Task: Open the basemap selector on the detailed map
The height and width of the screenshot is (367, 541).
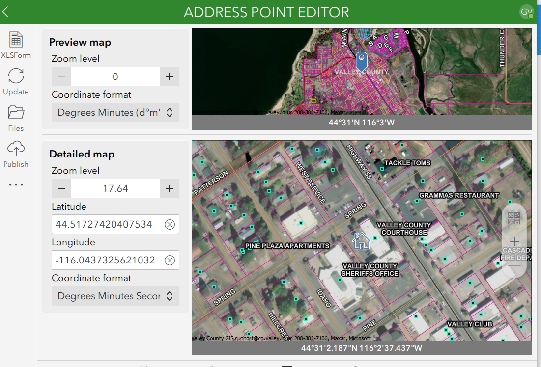Action: [x=513, y=218]
